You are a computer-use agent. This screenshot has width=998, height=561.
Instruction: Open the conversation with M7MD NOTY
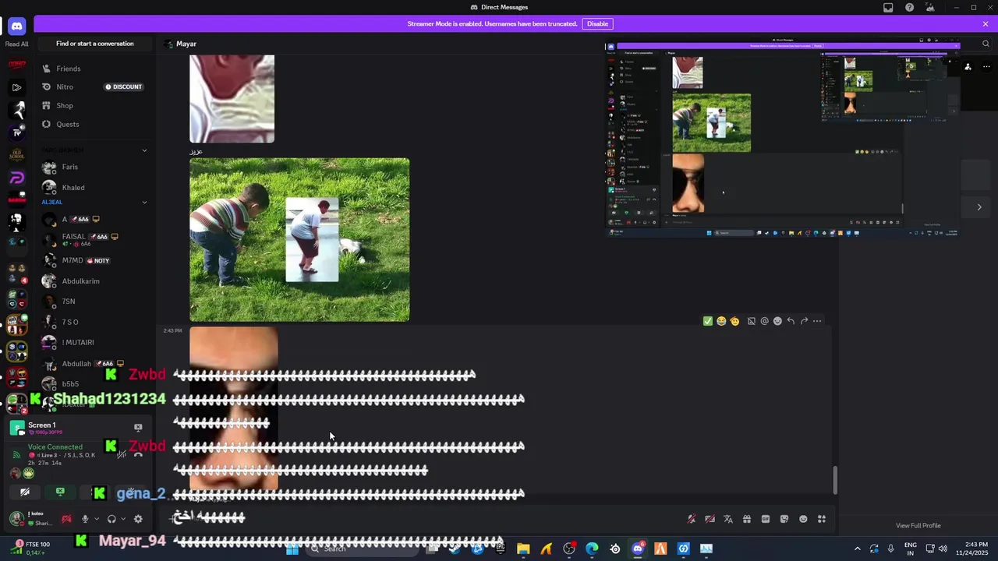pyautogui.click(x=95, y=260)
